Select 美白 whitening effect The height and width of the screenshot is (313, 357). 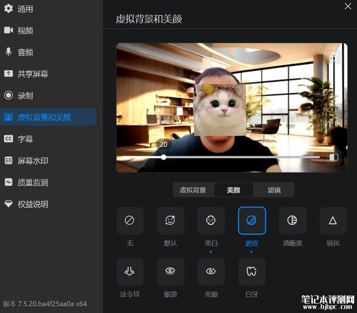click(x=211, y=220)
